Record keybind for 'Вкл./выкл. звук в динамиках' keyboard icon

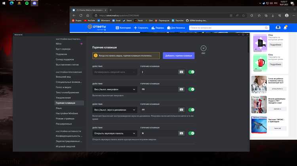(x=181, y=110)
